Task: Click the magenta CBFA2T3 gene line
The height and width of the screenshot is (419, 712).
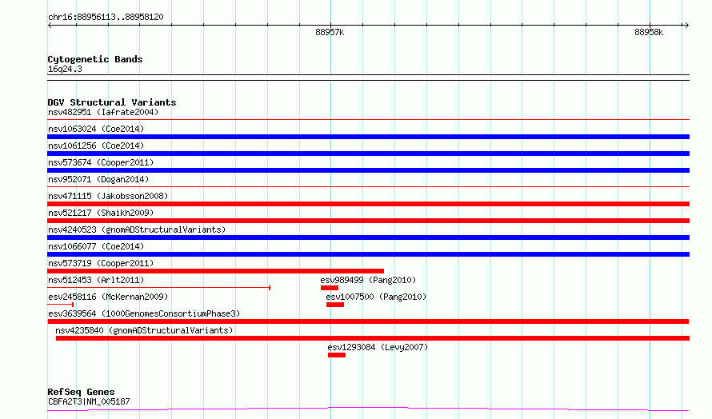Action: pos(368,409)
